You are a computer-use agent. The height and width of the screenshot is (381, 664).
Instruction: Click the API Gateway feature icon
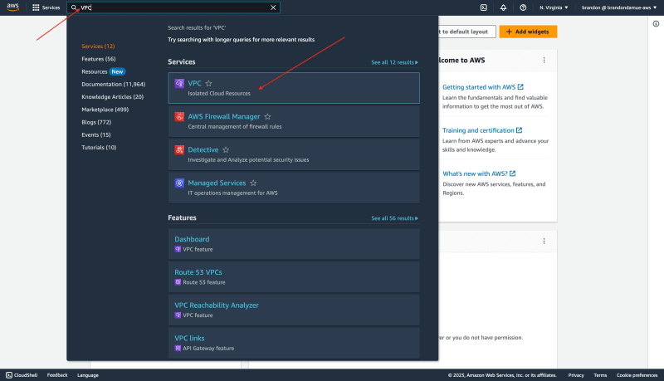(178, 349)
